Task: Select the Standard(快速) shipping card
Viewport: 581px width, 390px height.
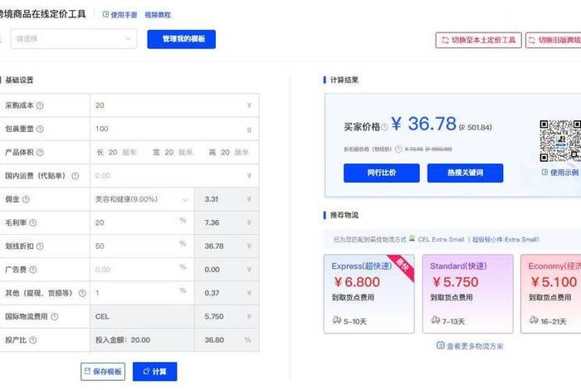Action: (467, 294)
